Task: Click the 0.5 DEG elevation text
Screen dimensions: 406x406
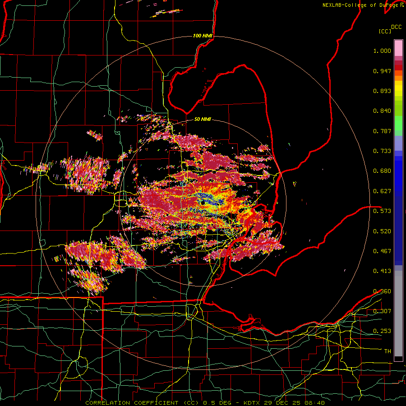Action: (x=217, y=403)
